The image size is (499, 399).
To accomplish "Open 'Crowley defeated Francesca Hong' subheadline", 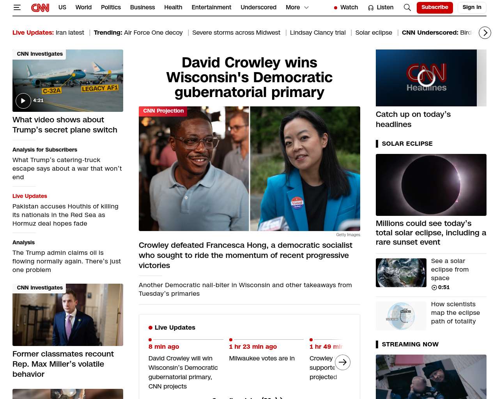I will pos(246,255).
